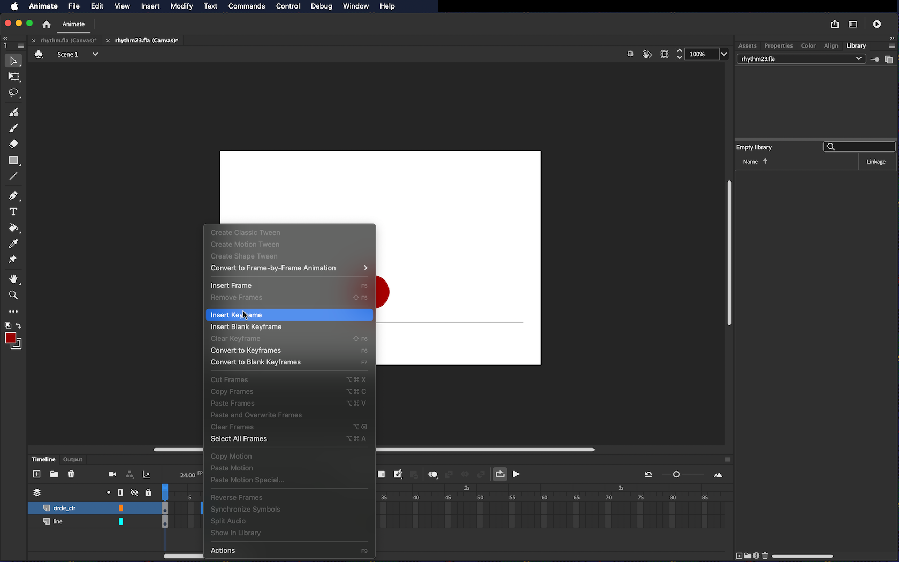Toggle hide all layers eye icon
Viewport: 899px width, 562px height.
(x=134, y=492)
